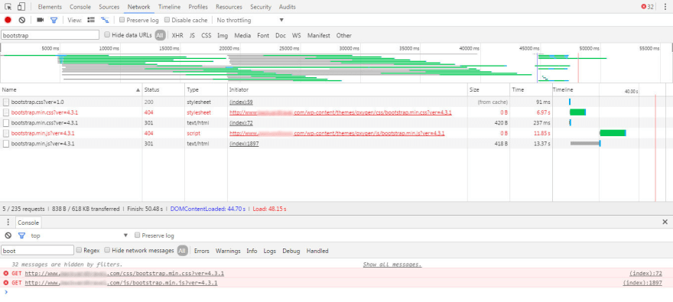This screenshot has width=673, height=302.
Task: Toggle the overview waterfall view icon
Action: (105, 20)
